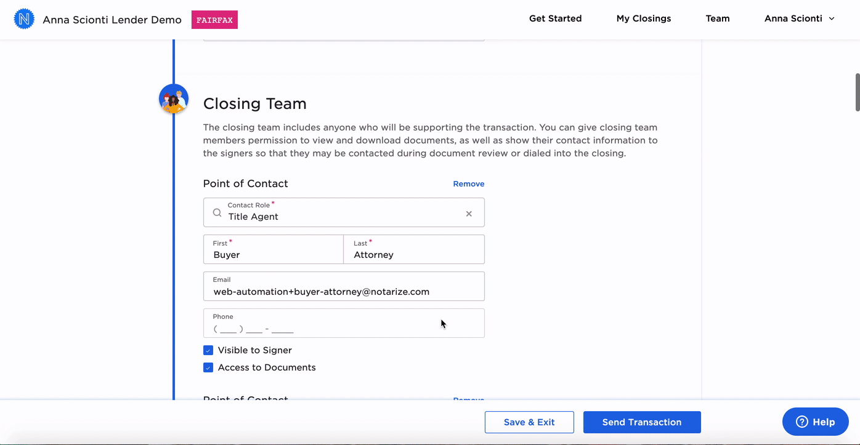The width and height of the screenshot is (860, 445).
Task: Focus the Phone number field
Action: pyautogui.click(x=344, y=328)
